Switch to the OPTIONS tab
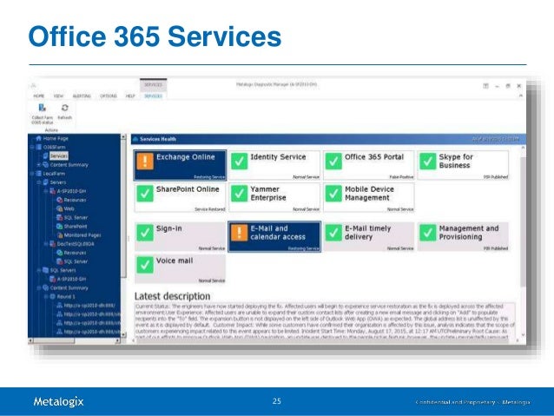This screenshot has width=554, height=416. pos(109,96)
